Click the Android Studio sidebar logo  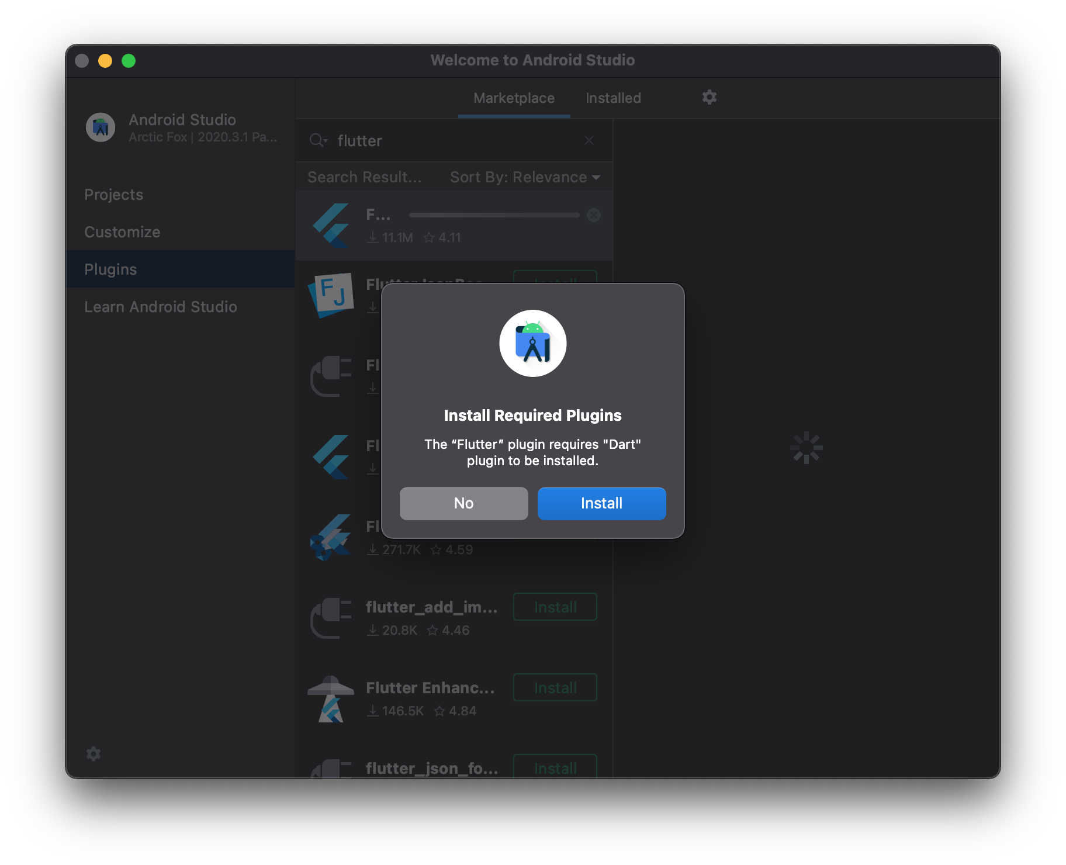pos(101,127)
